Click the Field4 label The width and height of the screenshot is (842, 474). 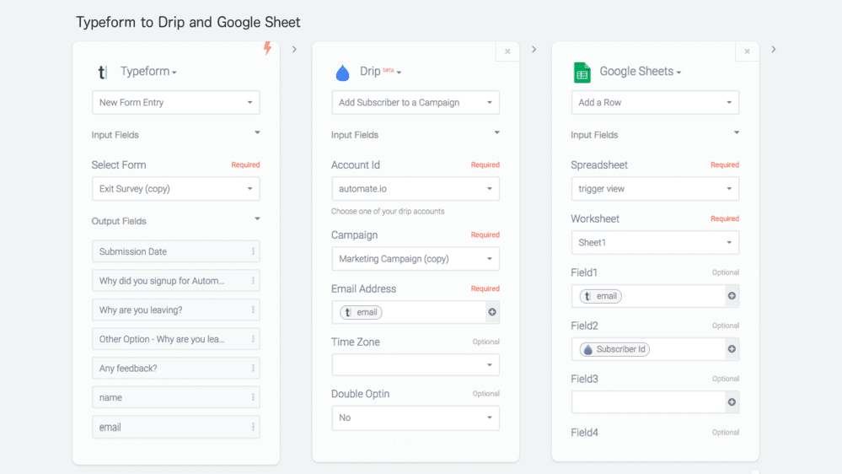pyautogui.click(x=584, y=432)
